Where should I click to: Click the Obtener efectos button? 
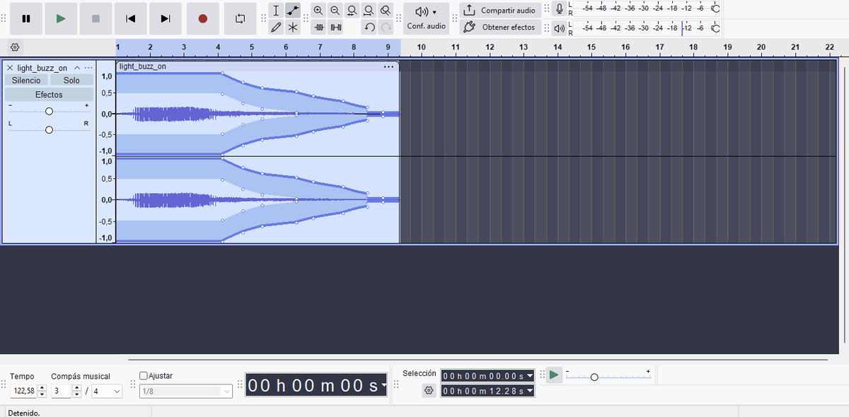(x=501, y=28)
